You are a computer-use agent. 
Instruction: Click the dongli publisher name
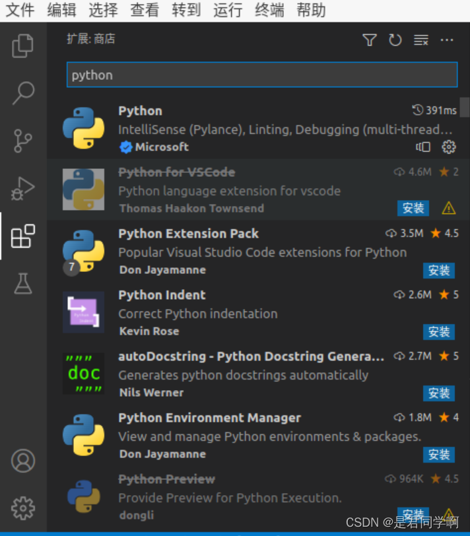[137, 515]
